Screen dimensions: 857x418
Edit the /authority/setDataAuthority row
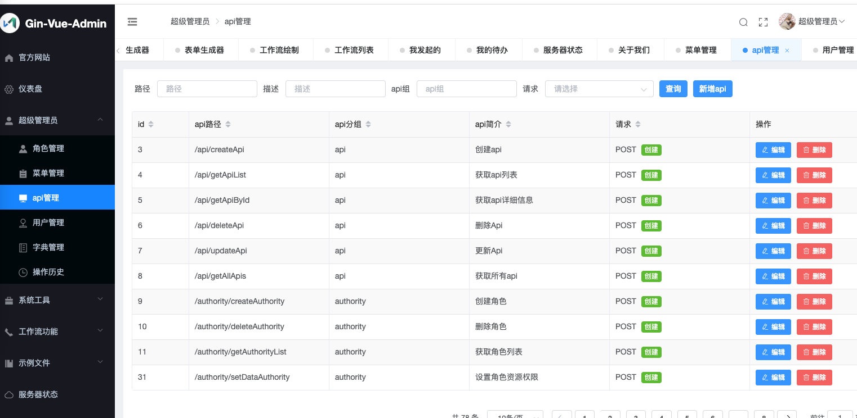point(773,378)
